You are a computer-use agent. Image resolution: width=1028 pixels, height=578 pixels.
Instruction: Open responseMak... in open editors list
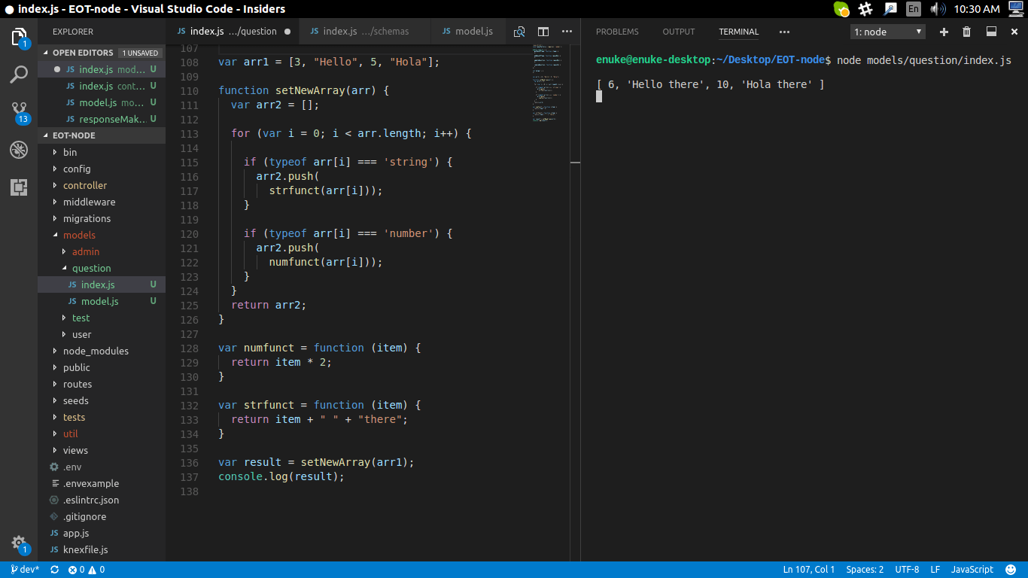[102, 119]
